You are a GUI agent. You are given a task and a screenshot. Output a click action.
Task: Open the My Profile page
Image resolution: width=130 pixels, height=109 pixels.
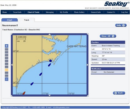coord(64,12)
